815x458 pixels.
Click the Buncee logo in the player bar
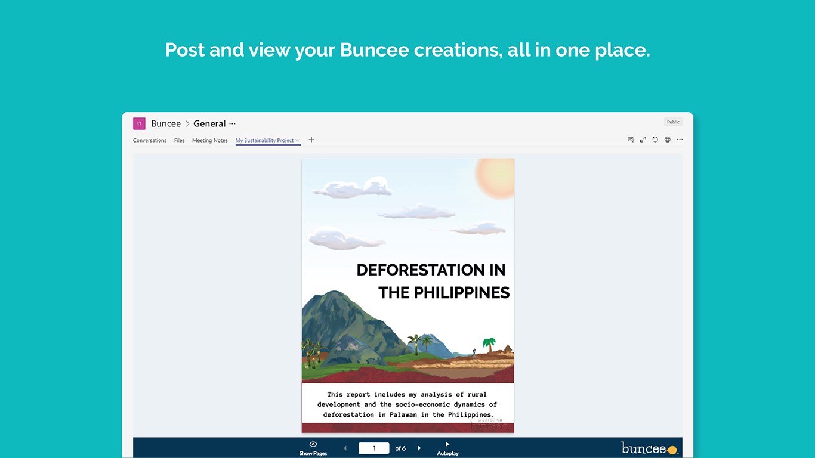click(x=649, y=448)
